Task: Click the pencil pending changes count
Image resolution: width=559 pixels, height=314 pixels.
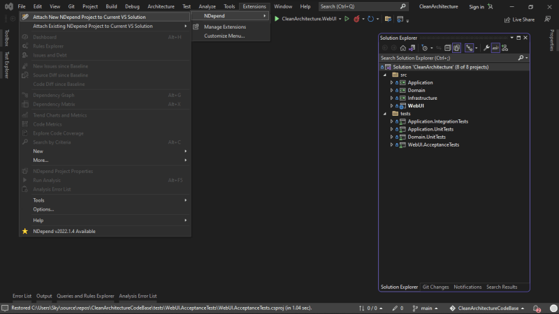Action: pyautogui.click(x=398, y=308)
